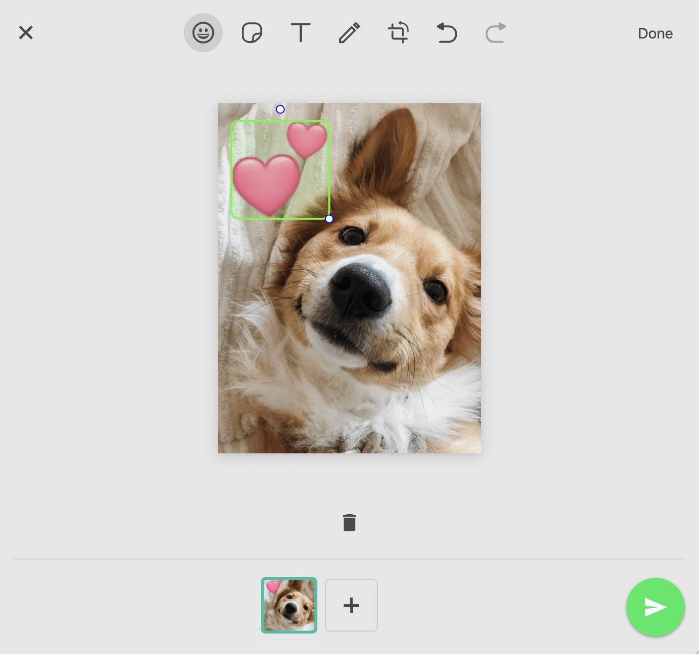Redo the last edit
699x654 pixels.
click(x=495, y=33)
